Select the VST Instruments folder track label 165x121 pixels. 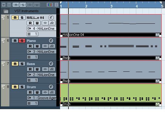tap(27, 11)
